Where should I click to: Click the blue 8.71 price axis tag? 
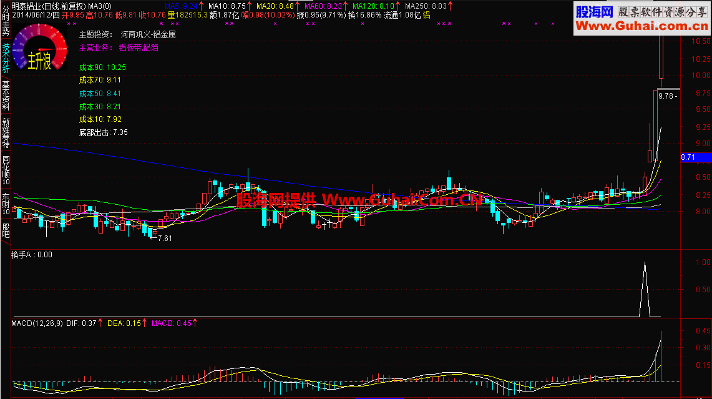695,157
